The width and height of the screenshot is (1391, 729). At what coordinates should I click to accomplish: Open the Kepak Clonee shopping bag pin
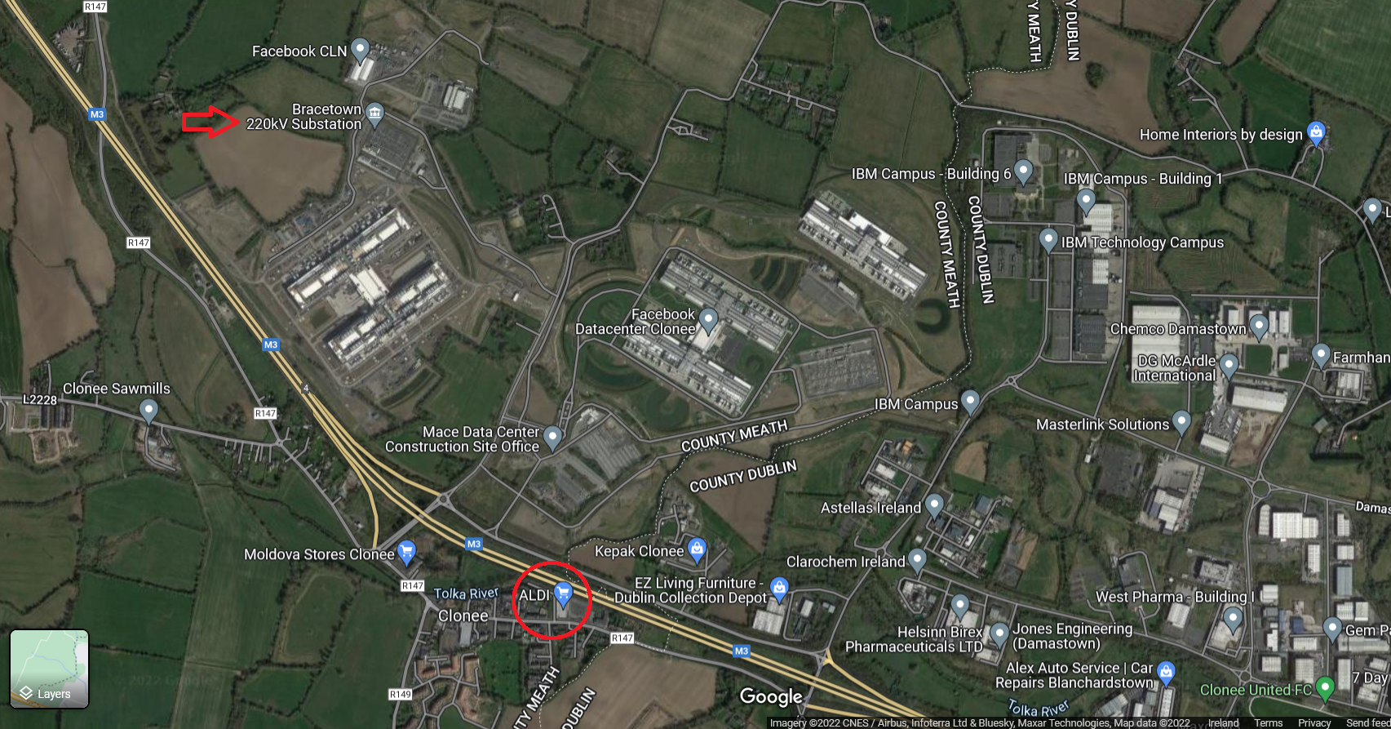(697, 550)
